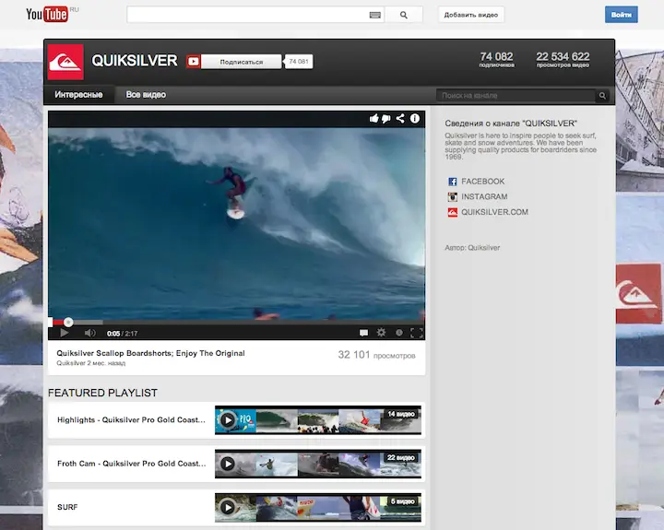This screenshot has height=530, width=664.
Task: Click the 22 видео thumbnail strip
Action: click(x=318, y=464)
